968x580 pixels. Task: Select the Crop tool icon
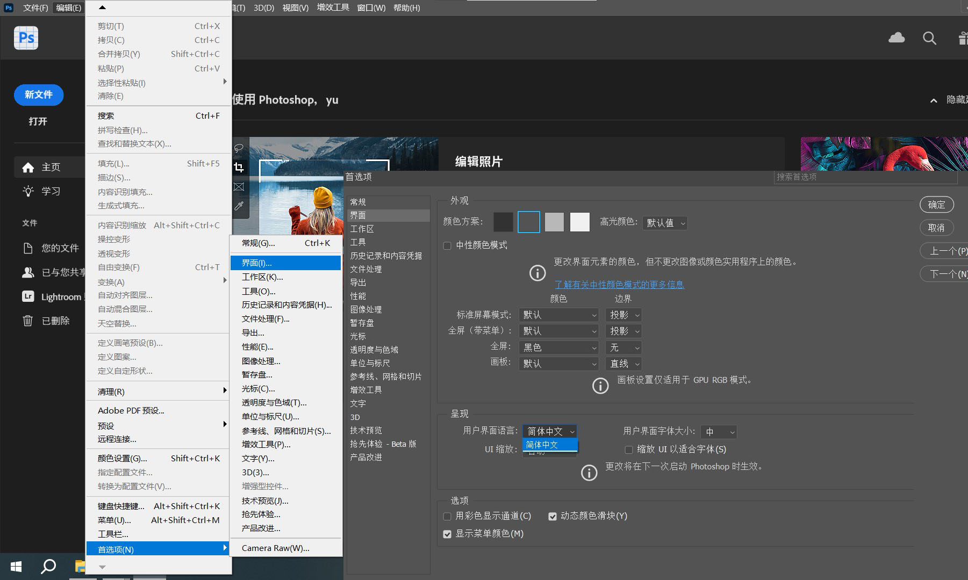[x=239, y=168]
